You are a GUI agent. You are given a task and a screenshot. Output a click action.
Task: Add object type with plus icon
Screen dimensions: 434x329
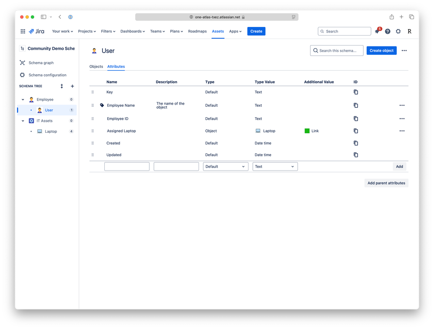(72, 86)
